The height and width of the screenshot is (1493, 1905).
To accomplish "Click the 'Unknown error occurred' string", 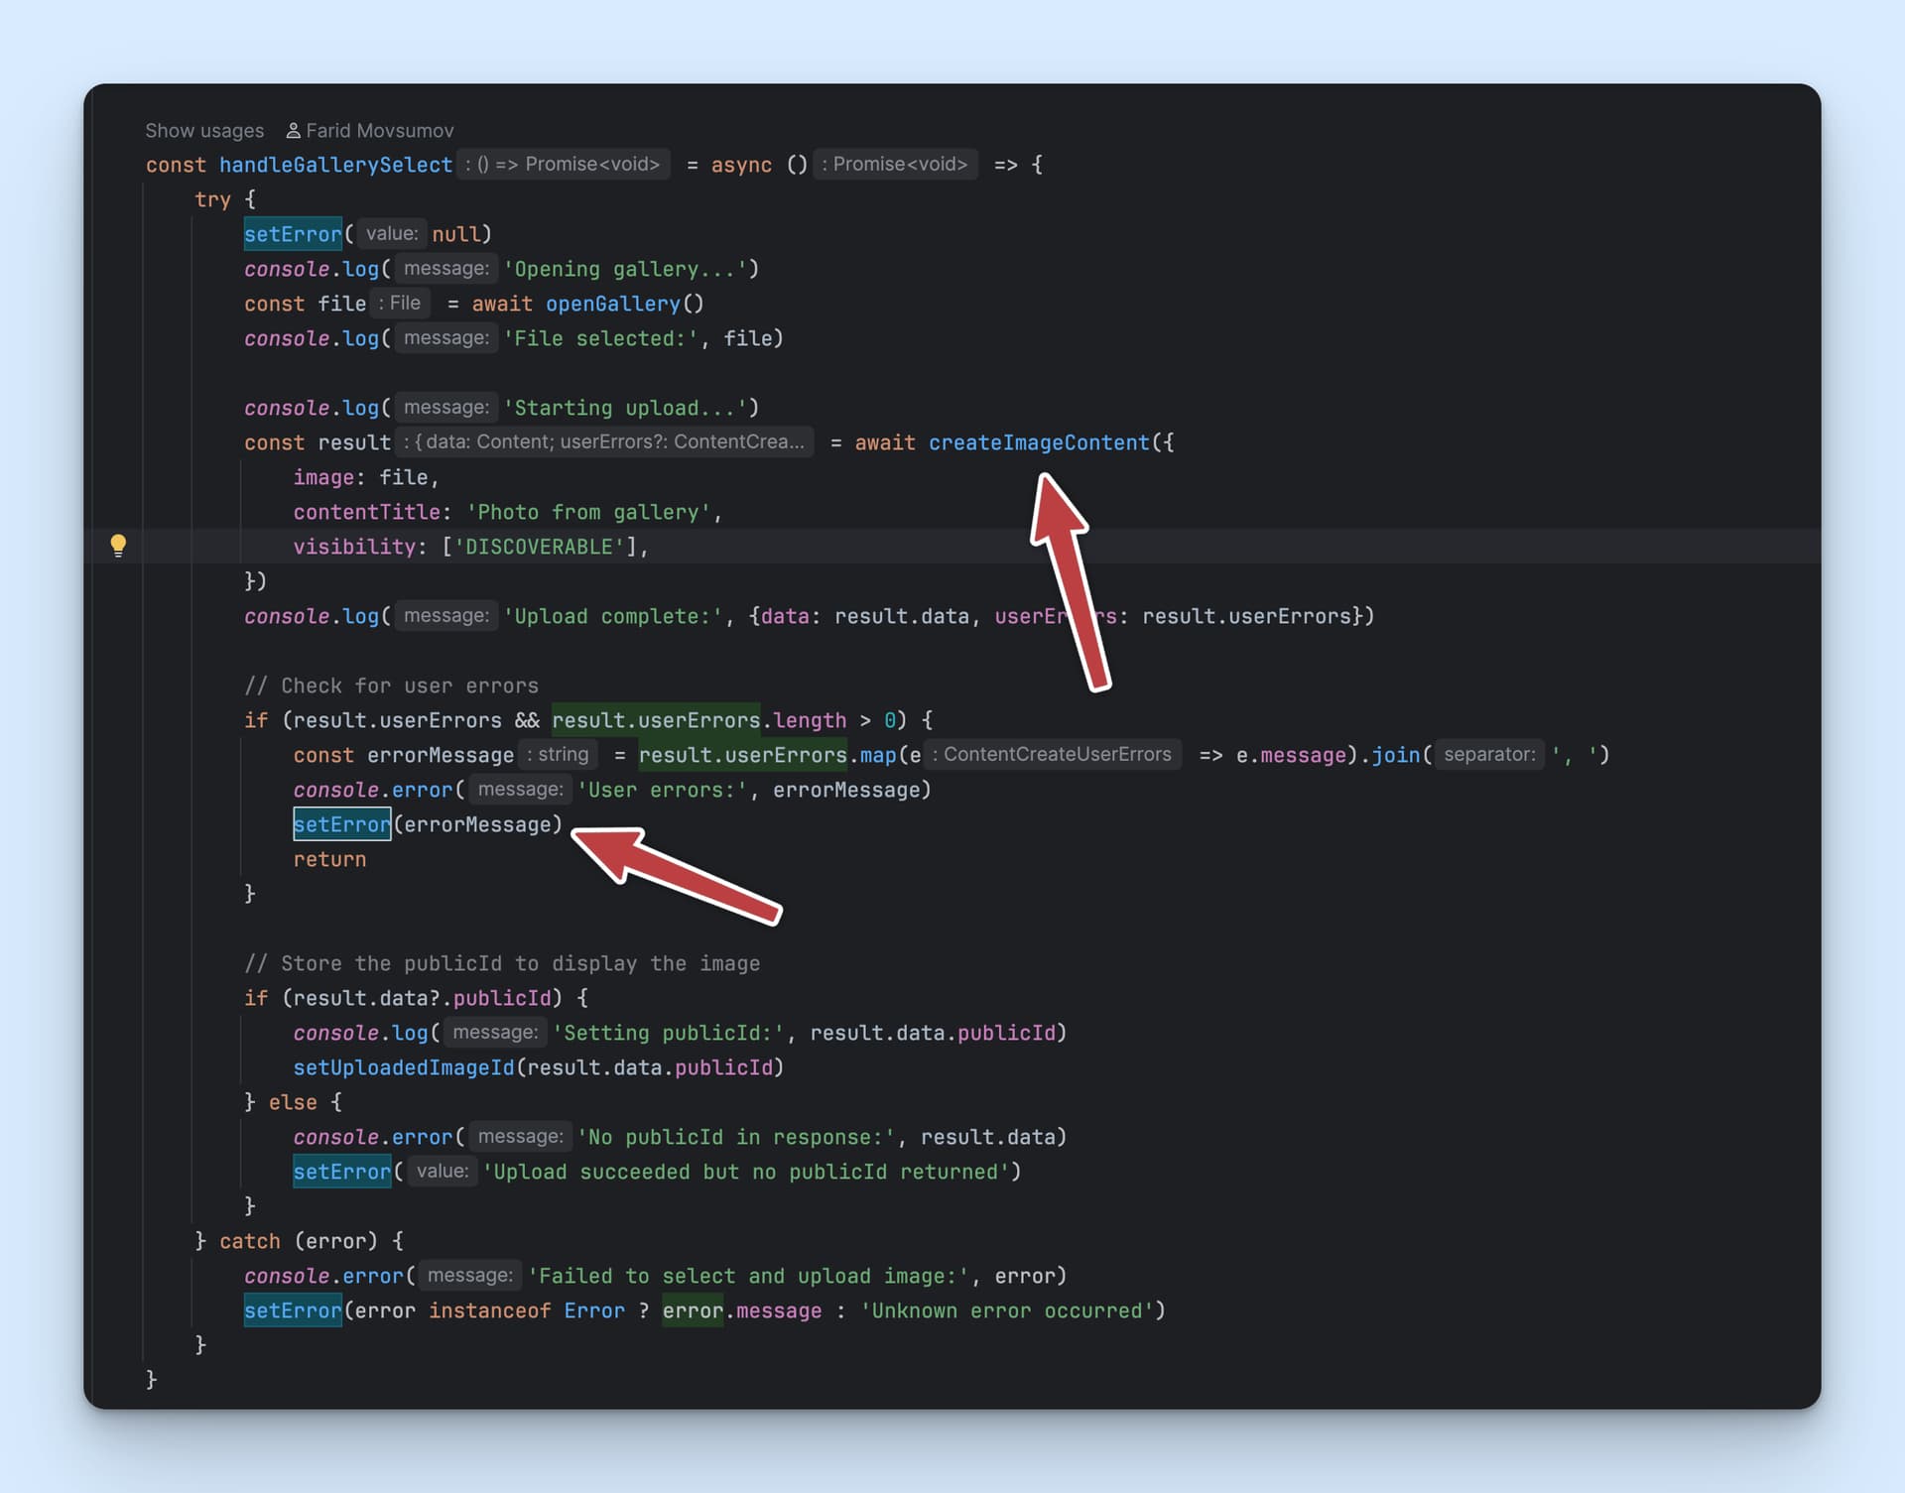I will point(1006,1310).
